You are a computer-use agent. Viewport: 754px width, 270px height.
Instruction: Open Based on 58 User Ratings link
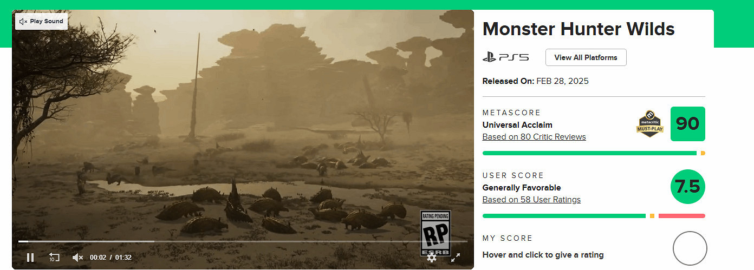pyautogui.click(x=531, y=200)
